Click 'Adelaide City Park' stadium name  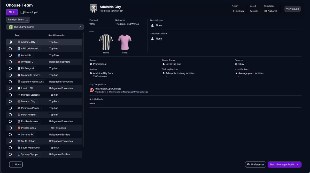(103, 73)
